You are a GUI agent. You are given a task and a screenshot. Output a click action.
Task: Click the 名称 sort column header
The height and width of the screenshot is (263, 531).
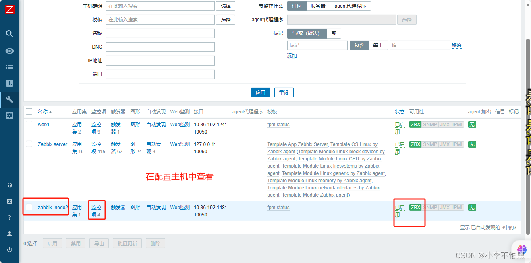click(45, 112)
